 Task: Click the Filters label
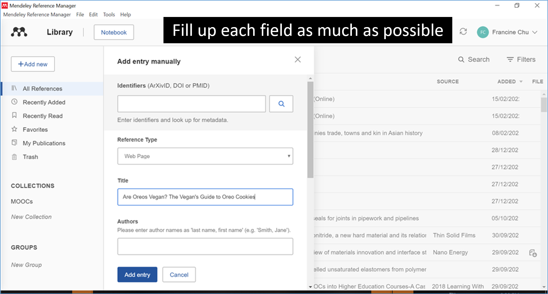[x=526, y=59]
